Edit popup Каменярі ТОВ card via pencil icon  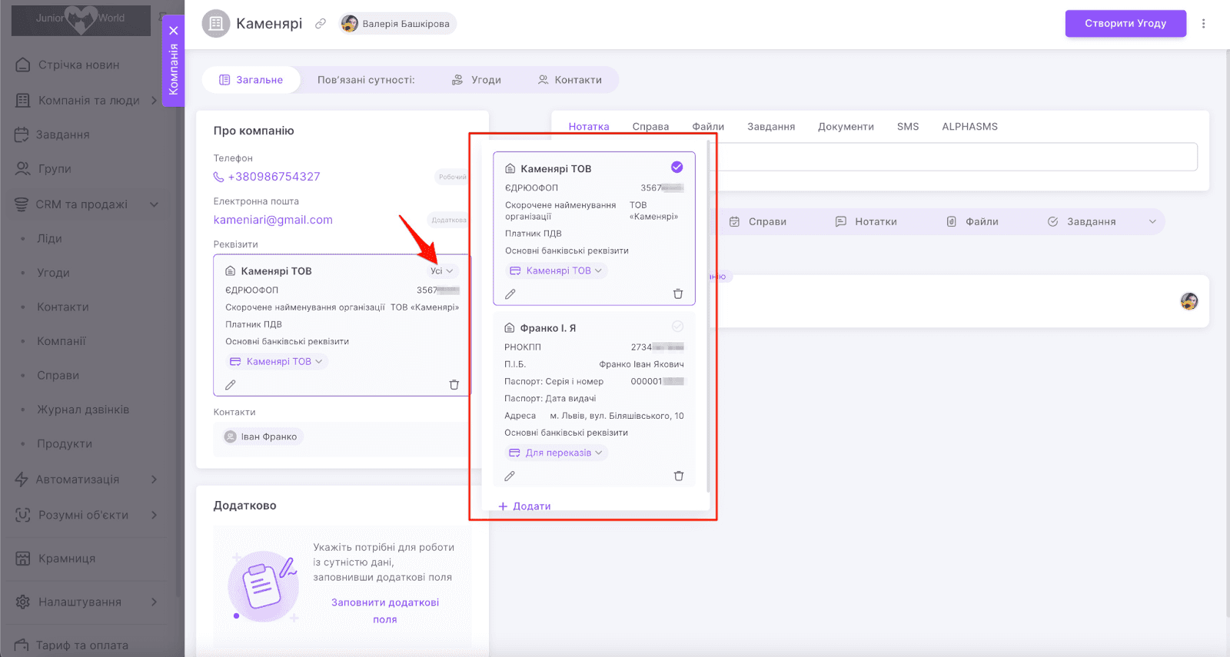[510, 294]
